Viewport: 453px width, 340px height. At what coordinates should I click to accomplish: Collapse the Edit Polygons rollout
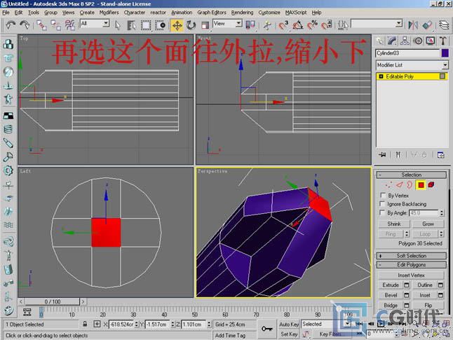(412, 264)
